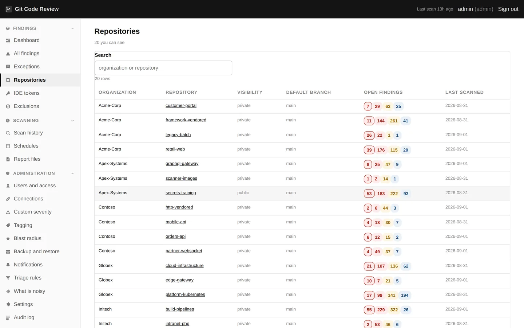Click the Users and access person icon
Image resolution: width=524 pixels, height=328 pixels.
pos(8,186)
